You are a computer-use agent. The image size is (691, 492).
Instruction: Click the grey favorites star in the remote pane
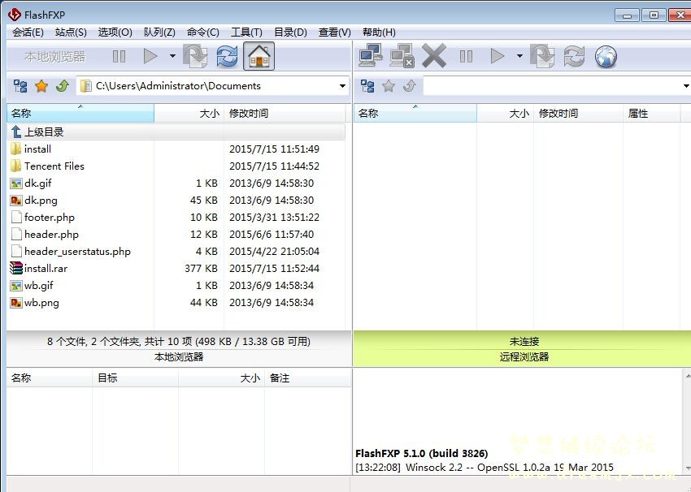[389, 86]
